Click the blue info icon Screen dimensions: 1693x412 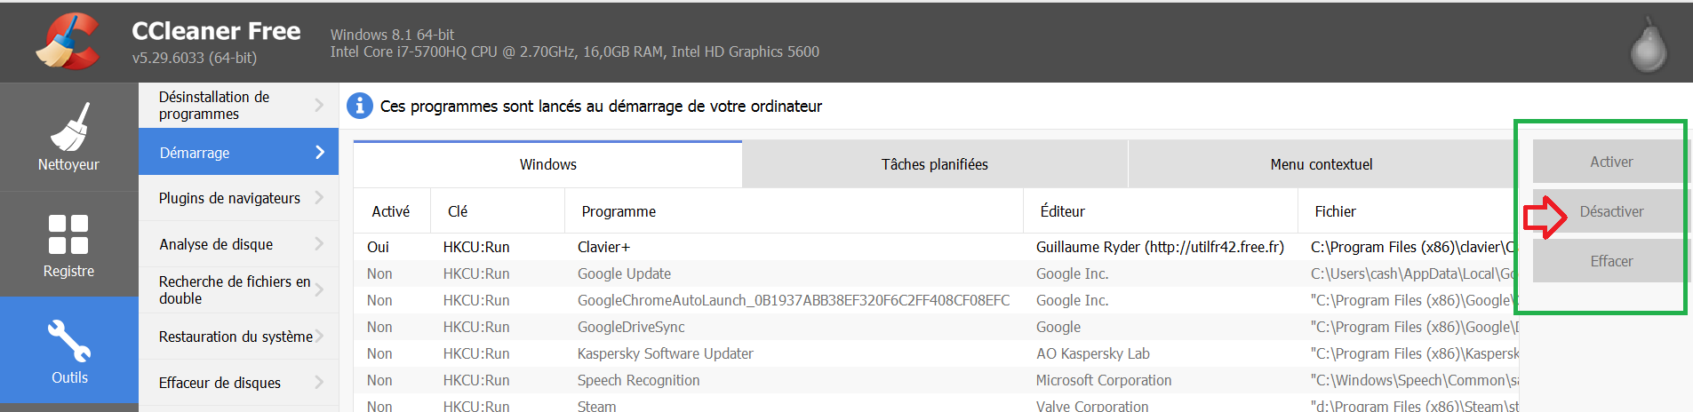pyautogui.click(x=359, y=106)
